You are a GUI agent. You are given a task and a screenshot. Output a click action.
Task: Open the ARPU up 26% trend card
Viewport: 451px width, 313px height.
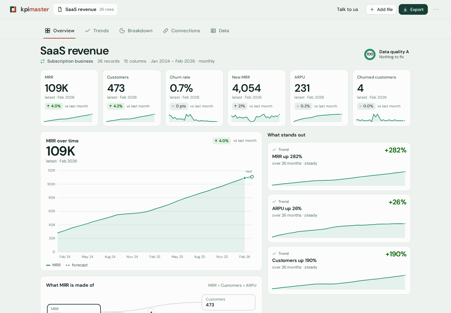coord(339,218)
